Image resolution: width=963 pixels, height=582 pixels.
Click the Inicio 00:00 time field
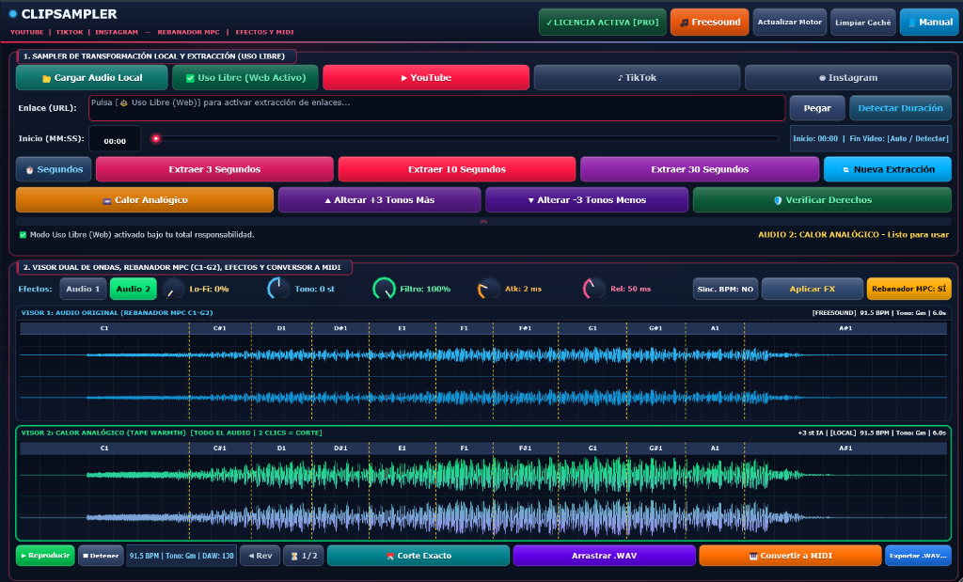[115, 139]
